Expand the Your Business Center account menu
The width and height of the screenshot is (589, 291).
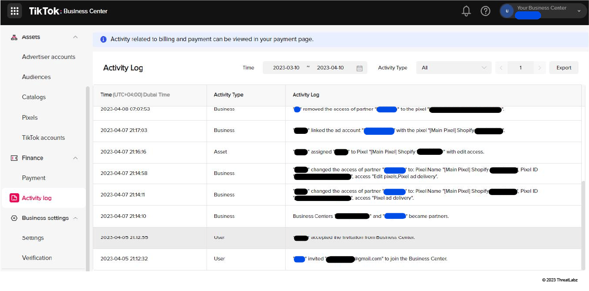pos(579,11)
